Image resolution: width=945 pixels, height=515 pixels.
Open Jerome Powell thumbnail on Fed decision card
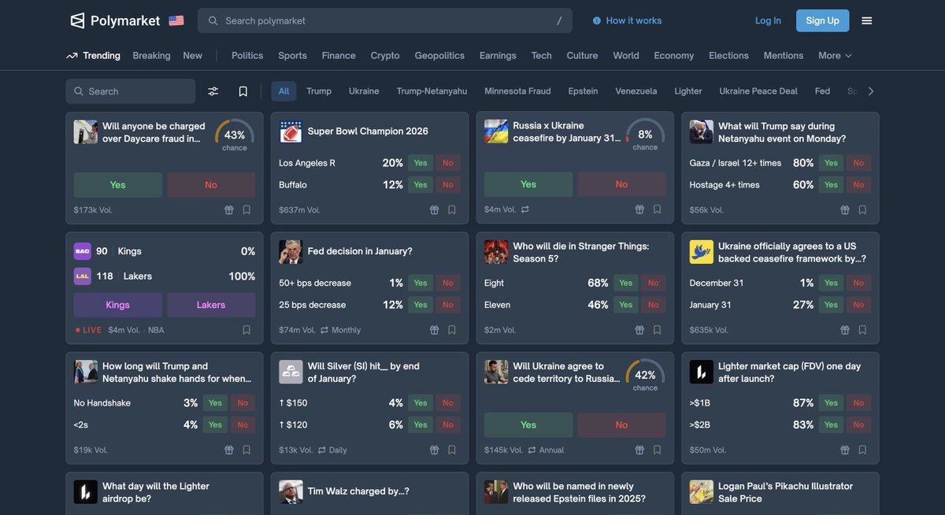[291, 251]
